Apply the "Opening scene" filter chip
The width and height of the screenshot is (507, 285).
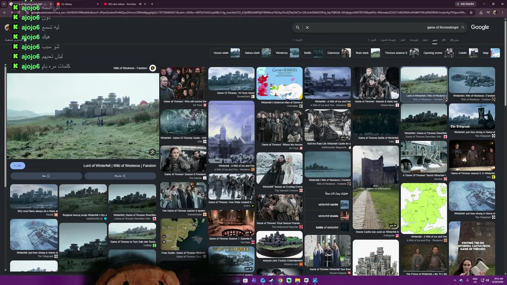tap(438, 53)
